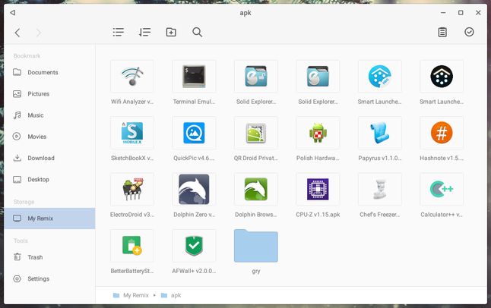Select QuickPic v4.6 apk
The width and height of the screenshot is (491, 308).
[194, 133]
